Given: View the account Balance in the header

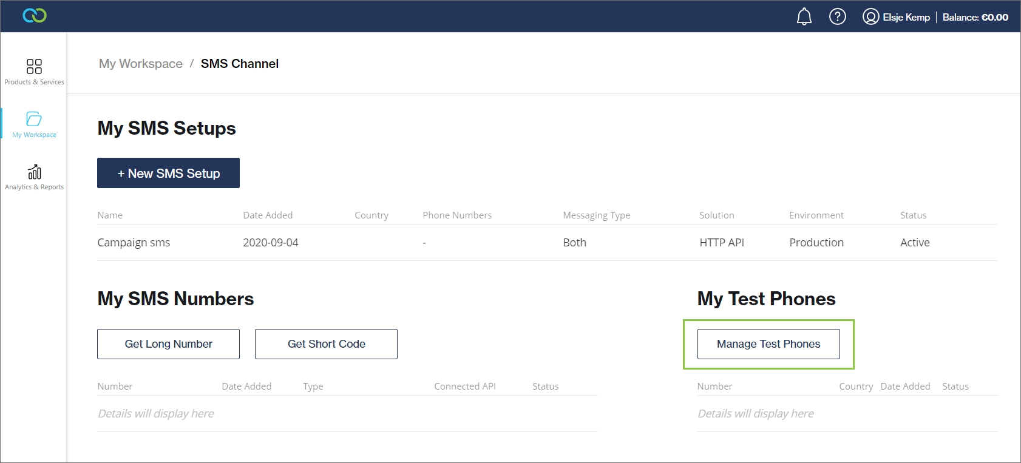Looking at the screenshot, I should [x=975, y=17].
